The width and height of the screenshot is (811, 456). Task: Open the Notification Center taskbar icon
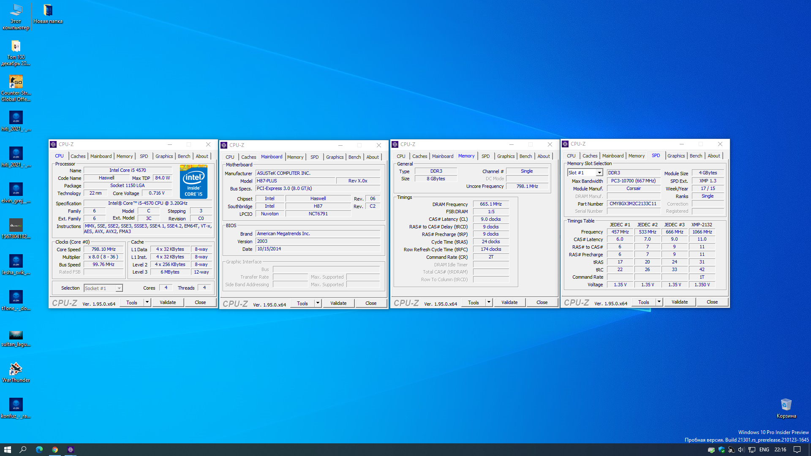797,450
